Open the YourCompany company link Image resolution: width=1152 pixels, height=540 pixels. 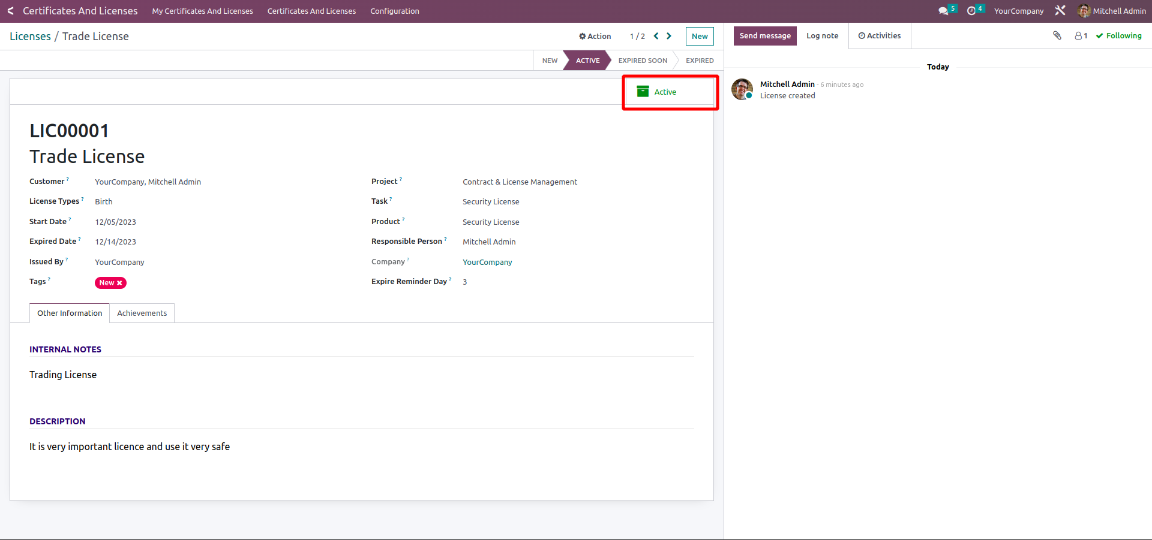point(487,262)
